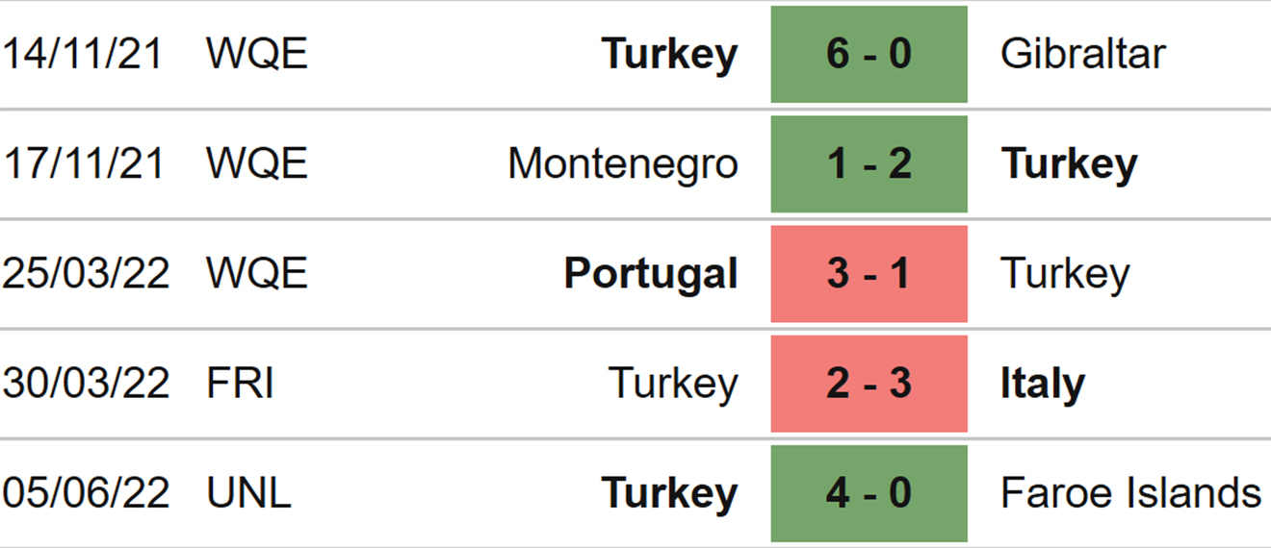Image resolution: width=1271 pixels, height=548 pixels.
Task: Click the Portugal team name
Action: click(x=651, y=275)
